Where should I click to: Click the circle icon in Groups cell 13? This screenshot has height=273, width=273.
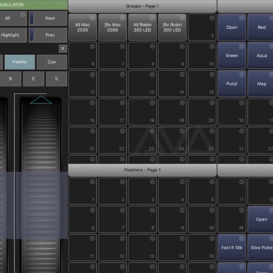pyautogui.click(x=152, y=74)
